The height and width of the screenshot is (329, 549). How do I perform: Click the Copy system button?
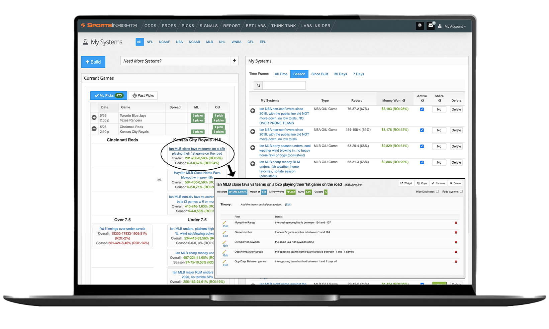[x=422, y=183]
